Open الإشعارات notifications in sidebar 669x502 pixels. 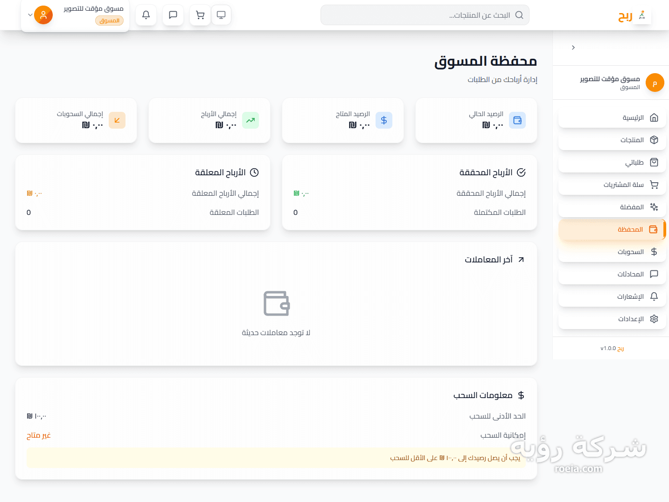click(612, 296)
